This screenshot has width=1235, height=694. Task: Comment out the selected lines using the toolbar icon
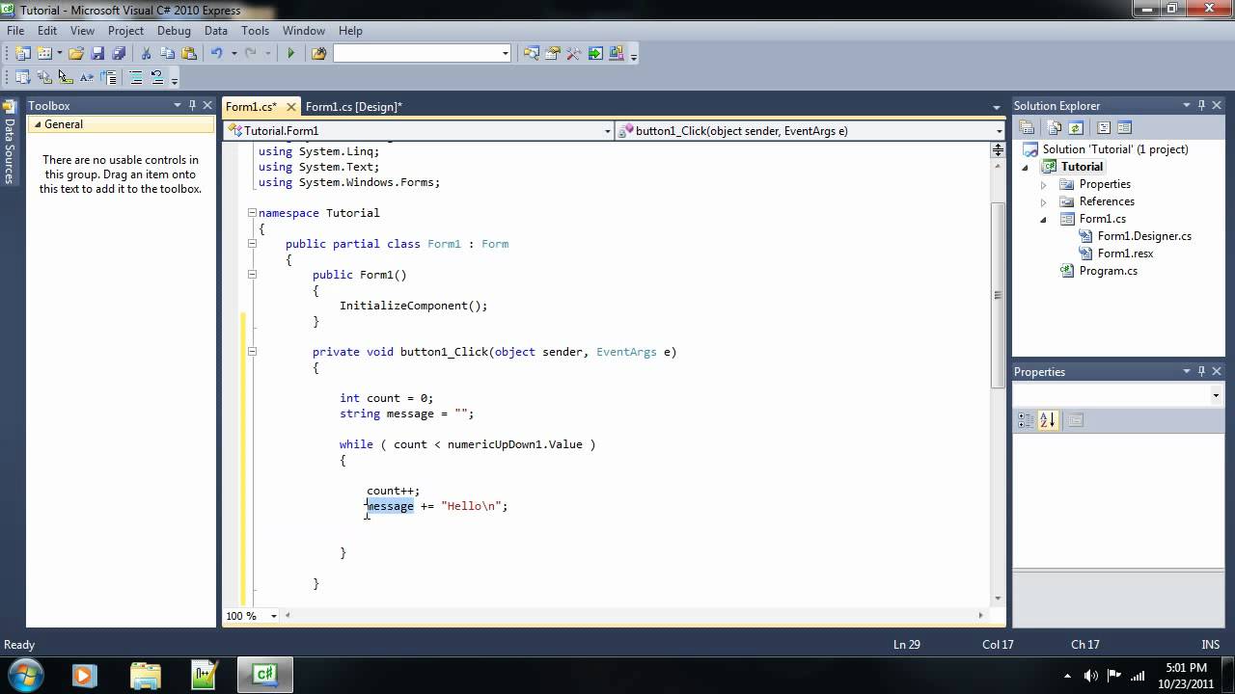point(136,77)
